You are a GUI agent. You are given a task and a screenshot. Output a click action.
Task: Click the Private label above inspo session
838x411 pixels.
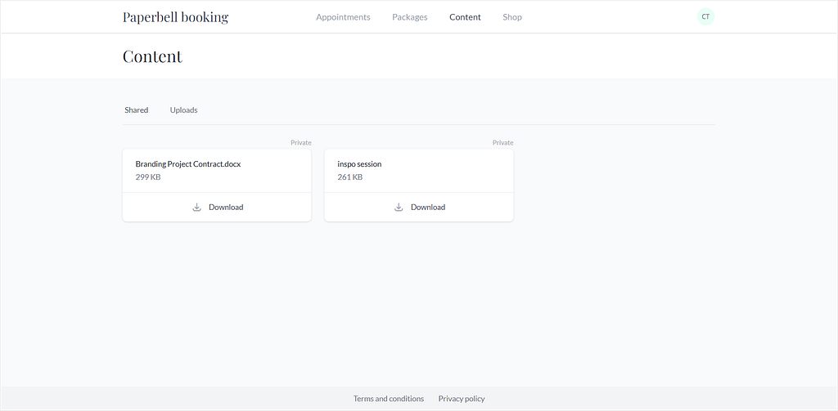pyautogui.click(x=503, y=142)
